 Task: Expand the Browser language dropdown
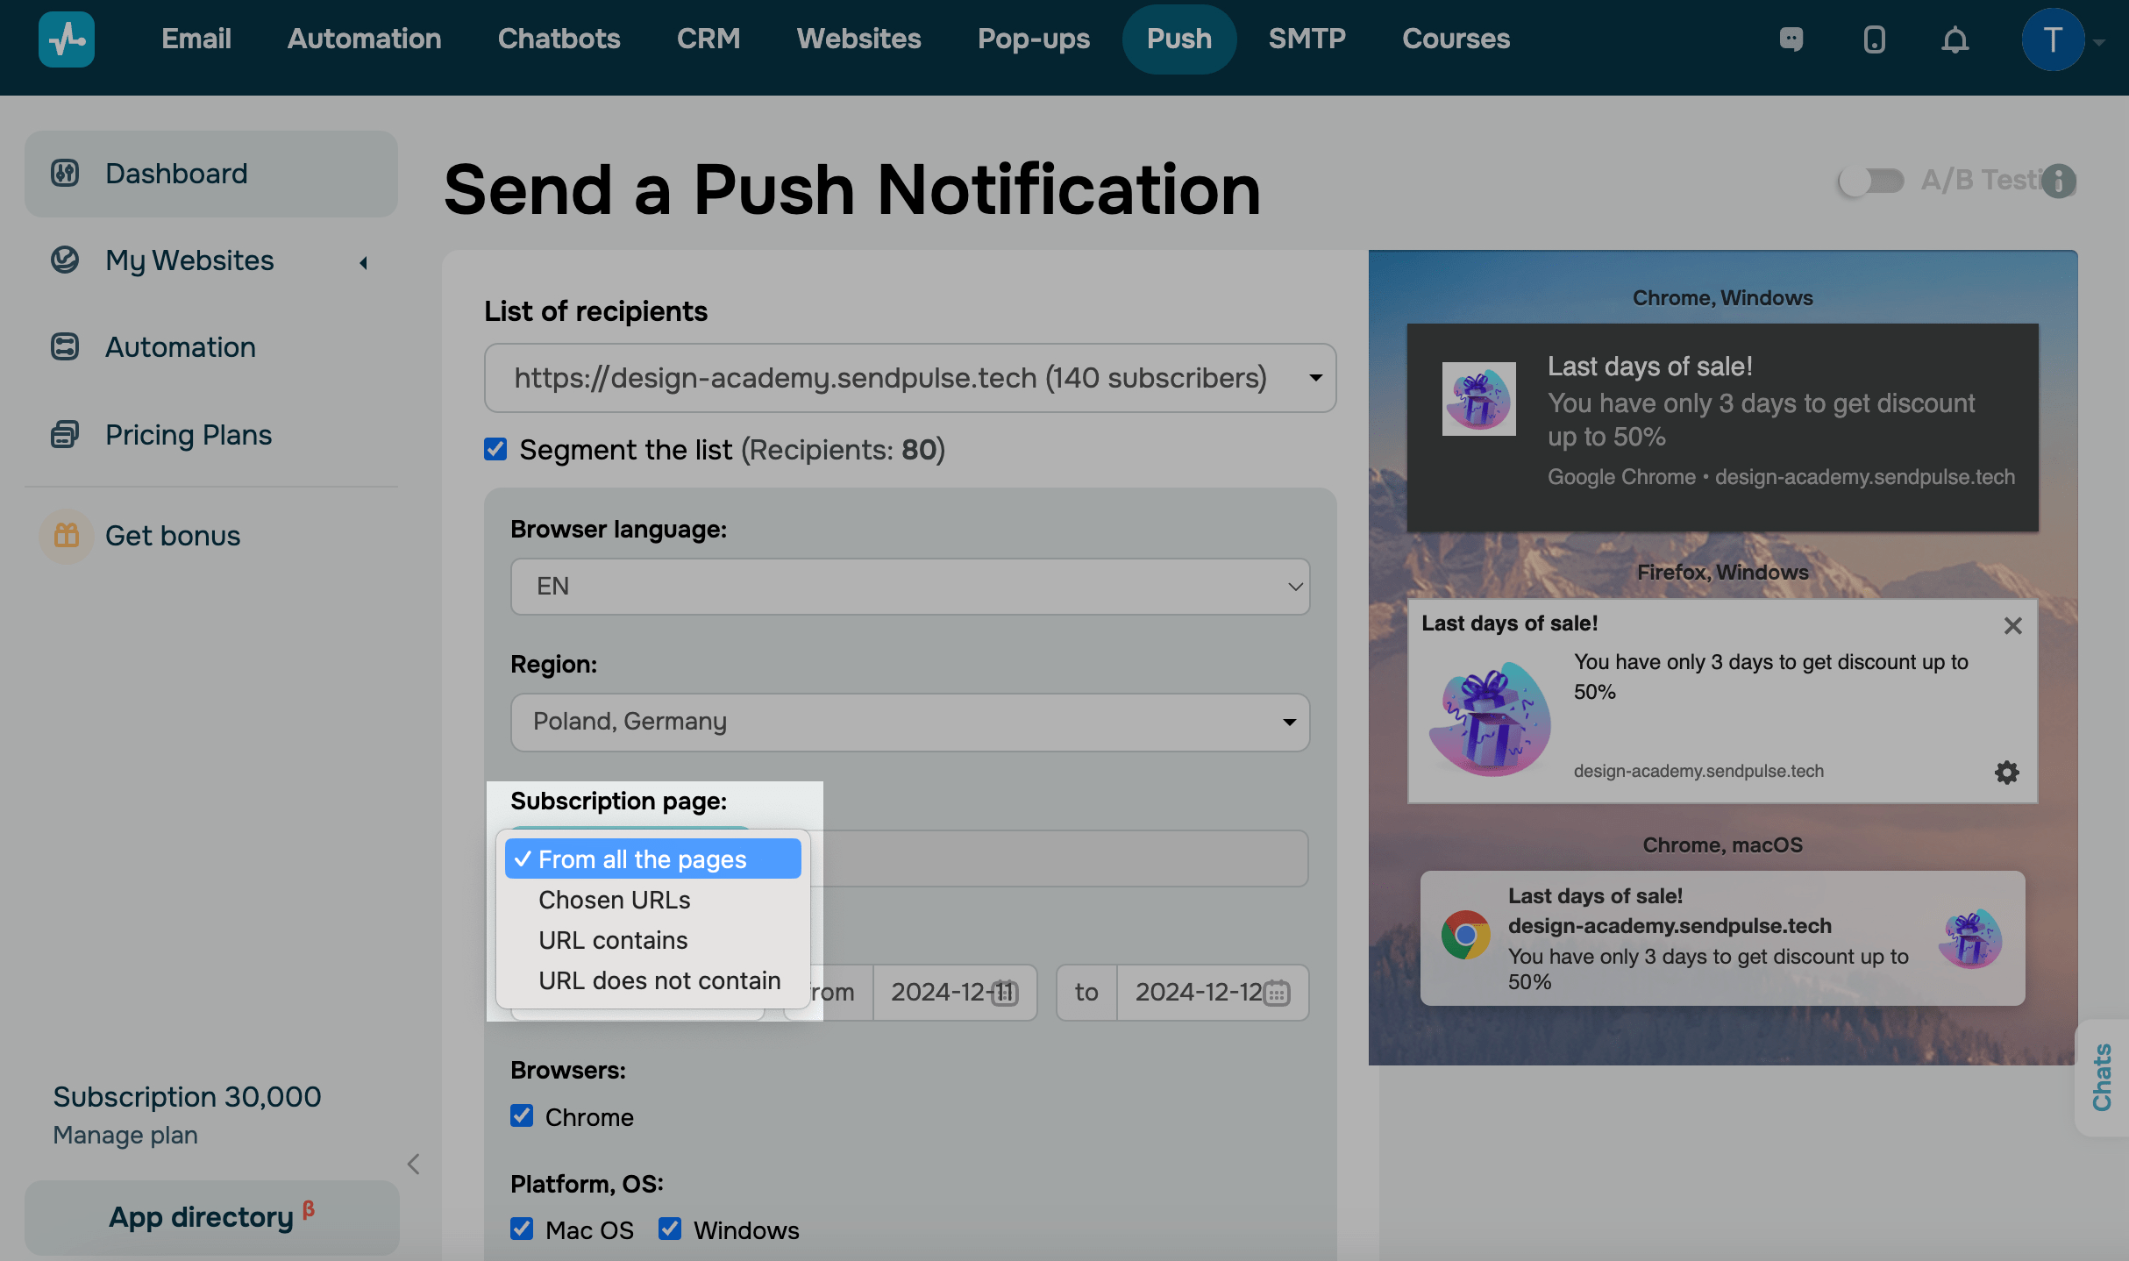(909, 586)
